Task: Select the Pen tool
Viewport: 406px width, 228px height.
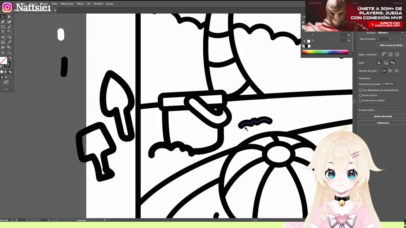Action: [3, 22]
